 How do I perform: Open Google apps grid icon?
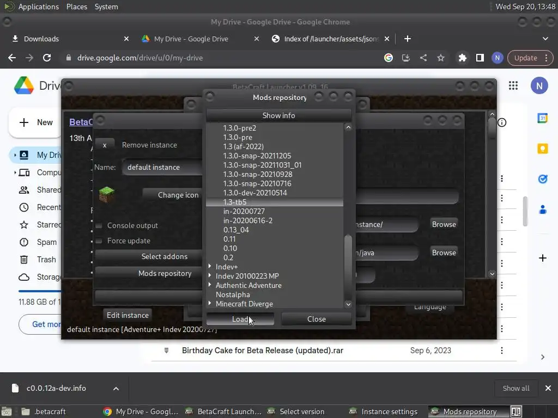[513, 85]
